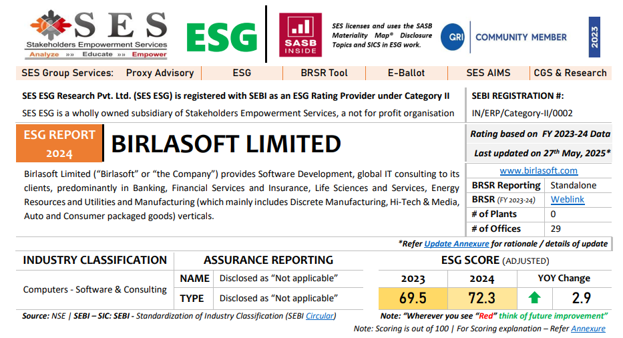The height and width of the screenshot is (338, 623).
Task: Open the Proxy Advisory service tab
Action: [160, 73]
